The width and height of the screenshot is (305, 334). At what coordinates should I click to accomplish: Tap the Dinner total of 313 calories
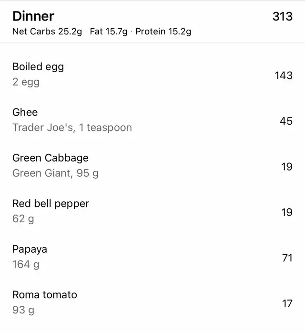point(282,16)
